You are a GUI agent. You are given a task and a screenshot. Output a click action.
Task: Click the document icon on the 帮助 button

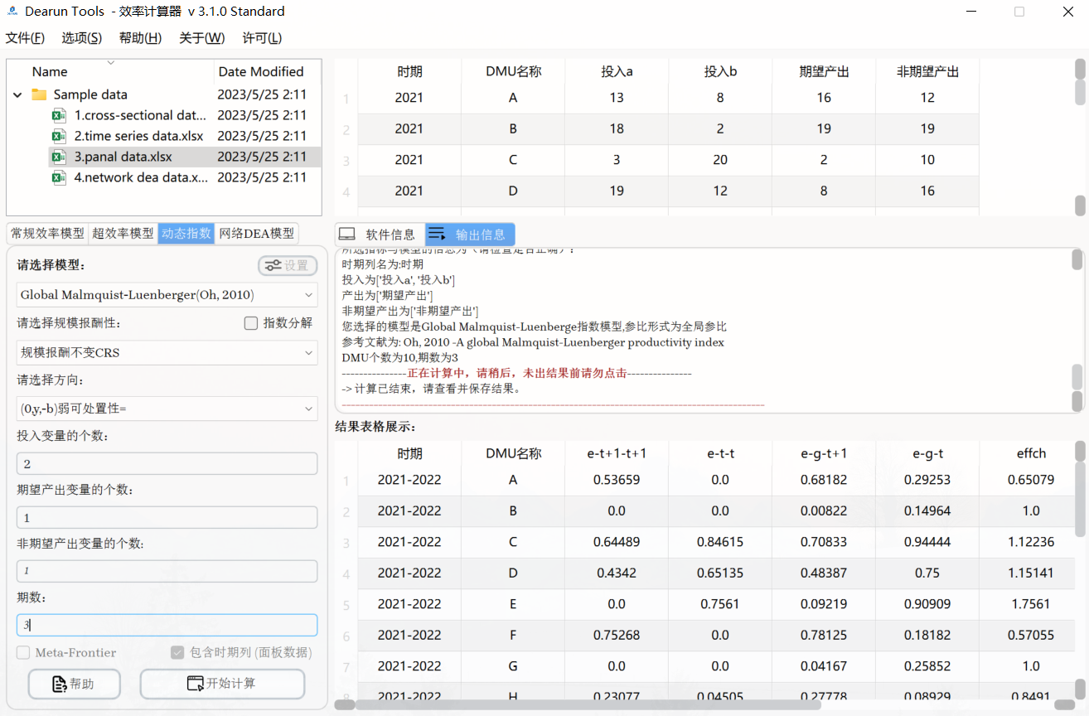(57, 684)
